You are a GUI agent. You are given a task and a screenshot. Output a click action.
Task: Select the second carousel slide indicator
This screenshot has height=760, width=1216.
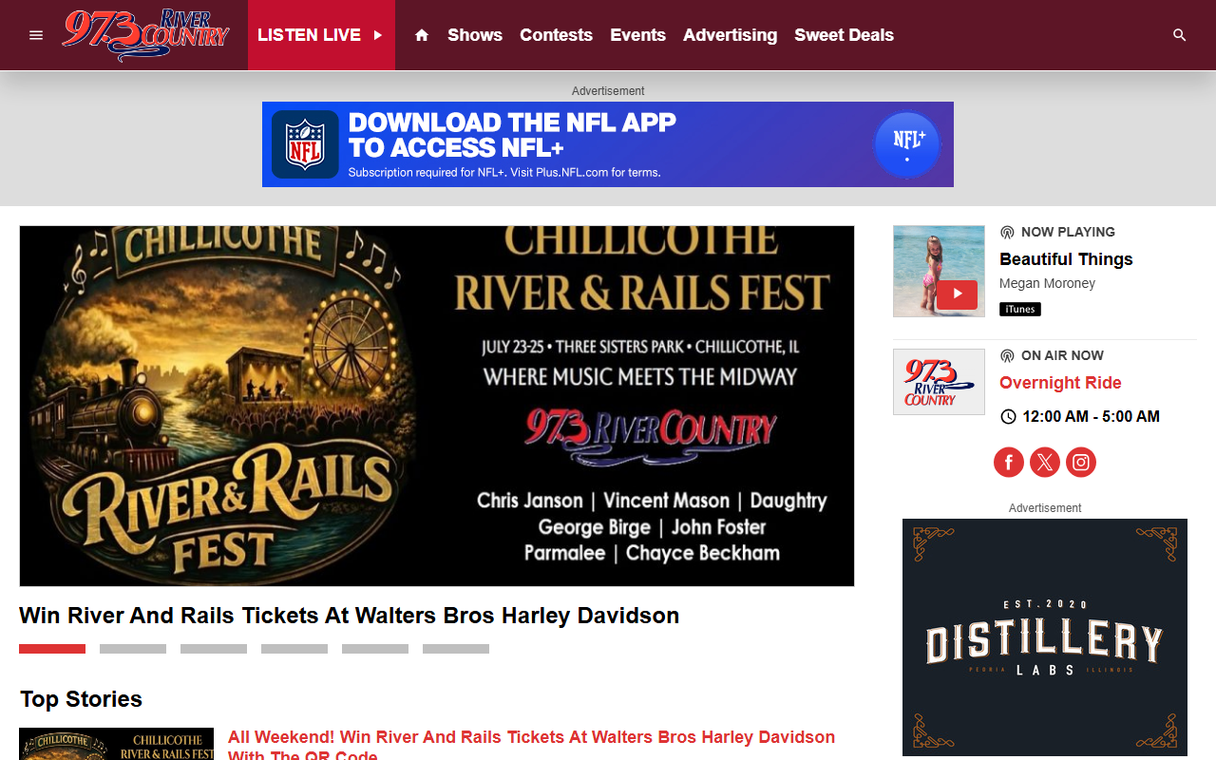click(x=133, y=649)
